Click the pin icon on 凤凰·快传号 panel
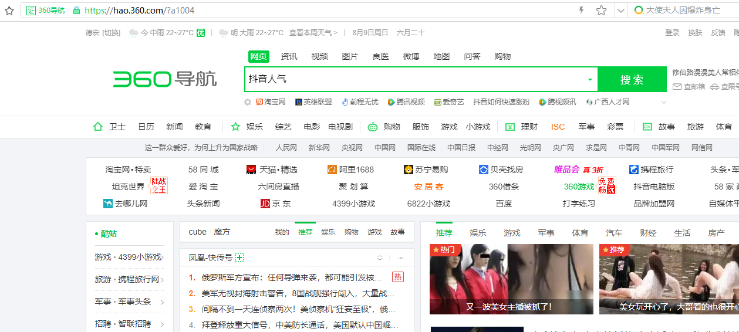The width and height of the screenshot is (739, 332). tap(401, 258)
